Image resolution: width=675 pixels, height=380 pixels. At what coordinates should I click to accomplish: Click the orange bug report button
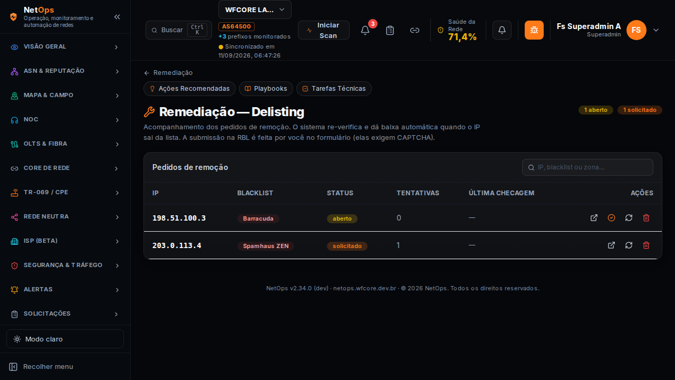[534, 30]
